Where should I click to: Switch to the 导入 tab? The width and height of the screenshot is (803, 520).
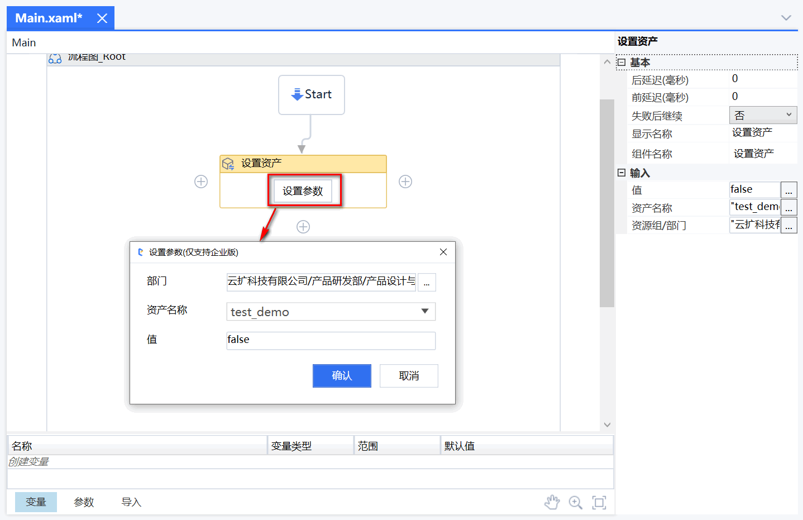(131, 502)
